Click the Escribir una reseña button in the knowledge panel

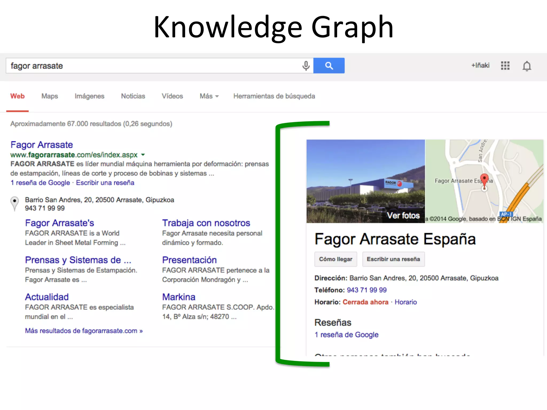[x=393, y=259]
